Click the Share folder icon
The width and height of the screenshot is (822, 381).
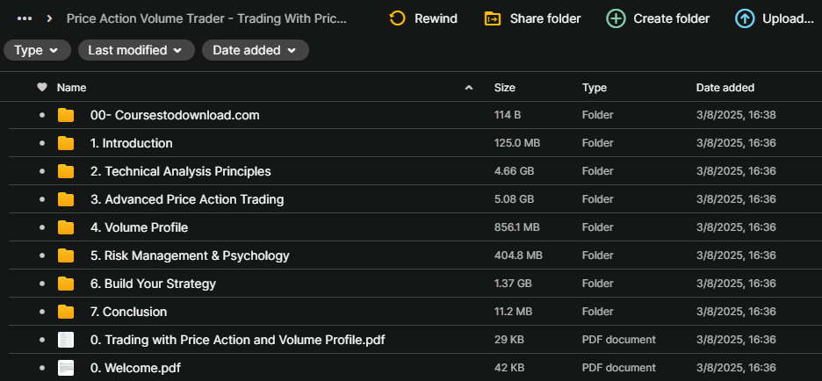point(493,18)
